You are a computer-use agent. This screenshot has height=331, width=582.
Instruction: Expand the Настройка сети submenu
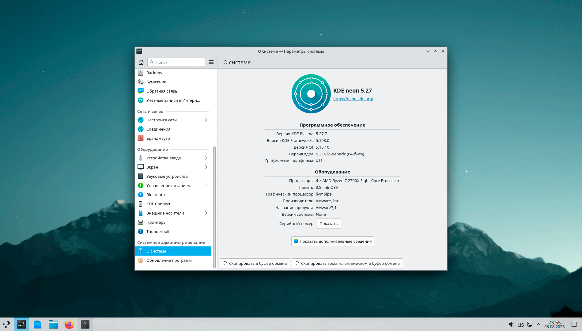(x=206, y=120)
